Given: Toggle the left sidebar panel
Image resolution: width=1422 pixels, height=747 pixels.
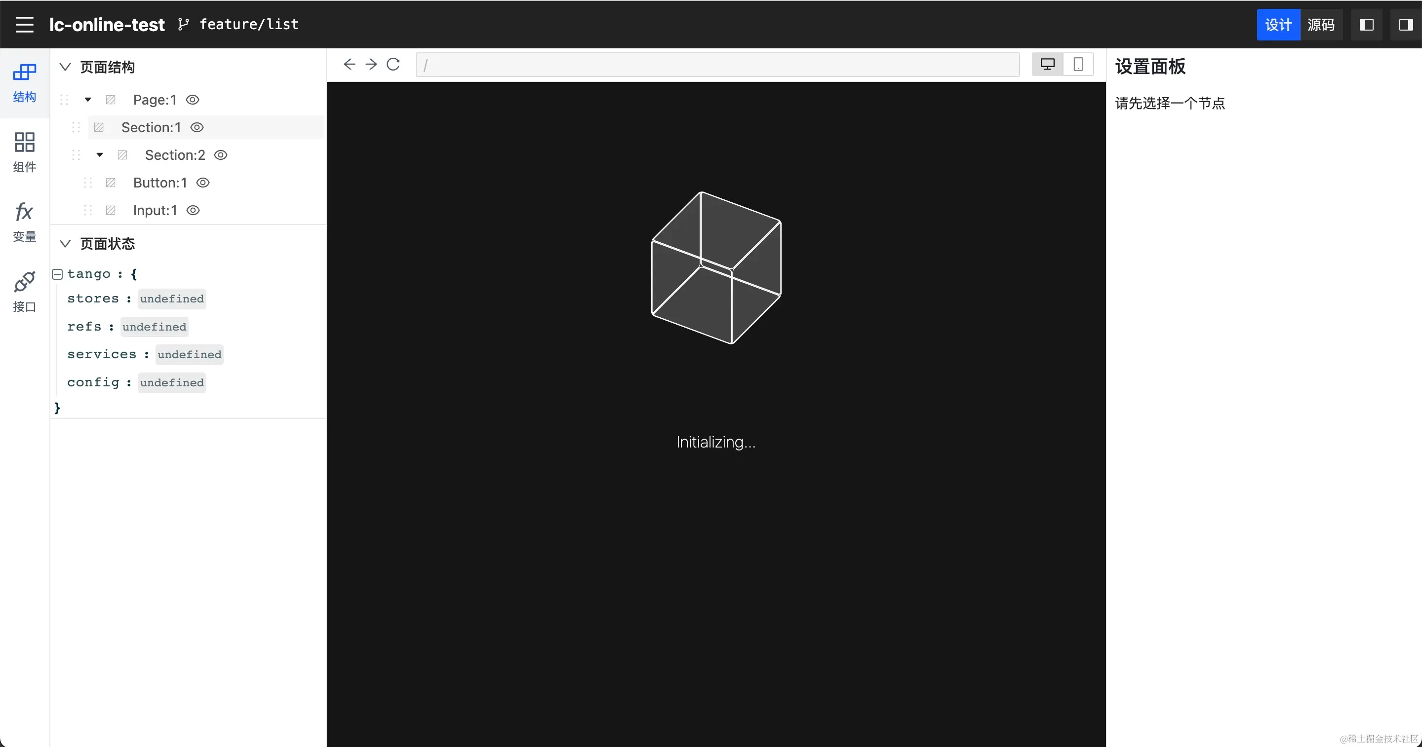Looking at the screenshot, I should [1366, 25].
